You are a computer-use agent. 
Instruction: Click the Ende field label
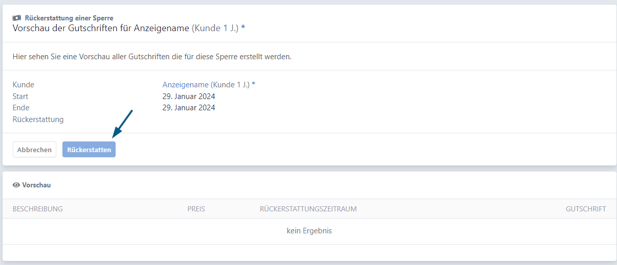point(21,108)
